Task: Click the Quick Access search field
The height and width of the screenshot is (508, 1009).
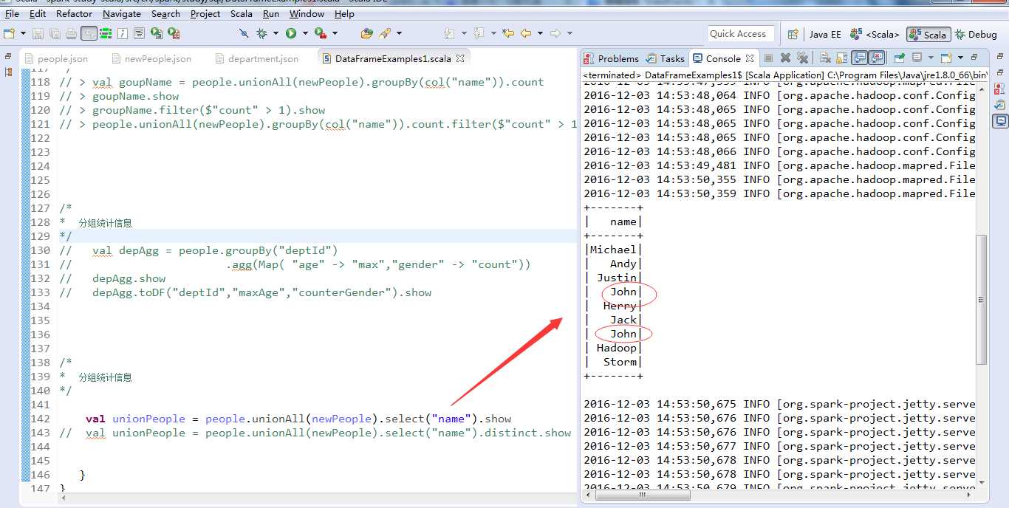Action: tap(741, 34)
